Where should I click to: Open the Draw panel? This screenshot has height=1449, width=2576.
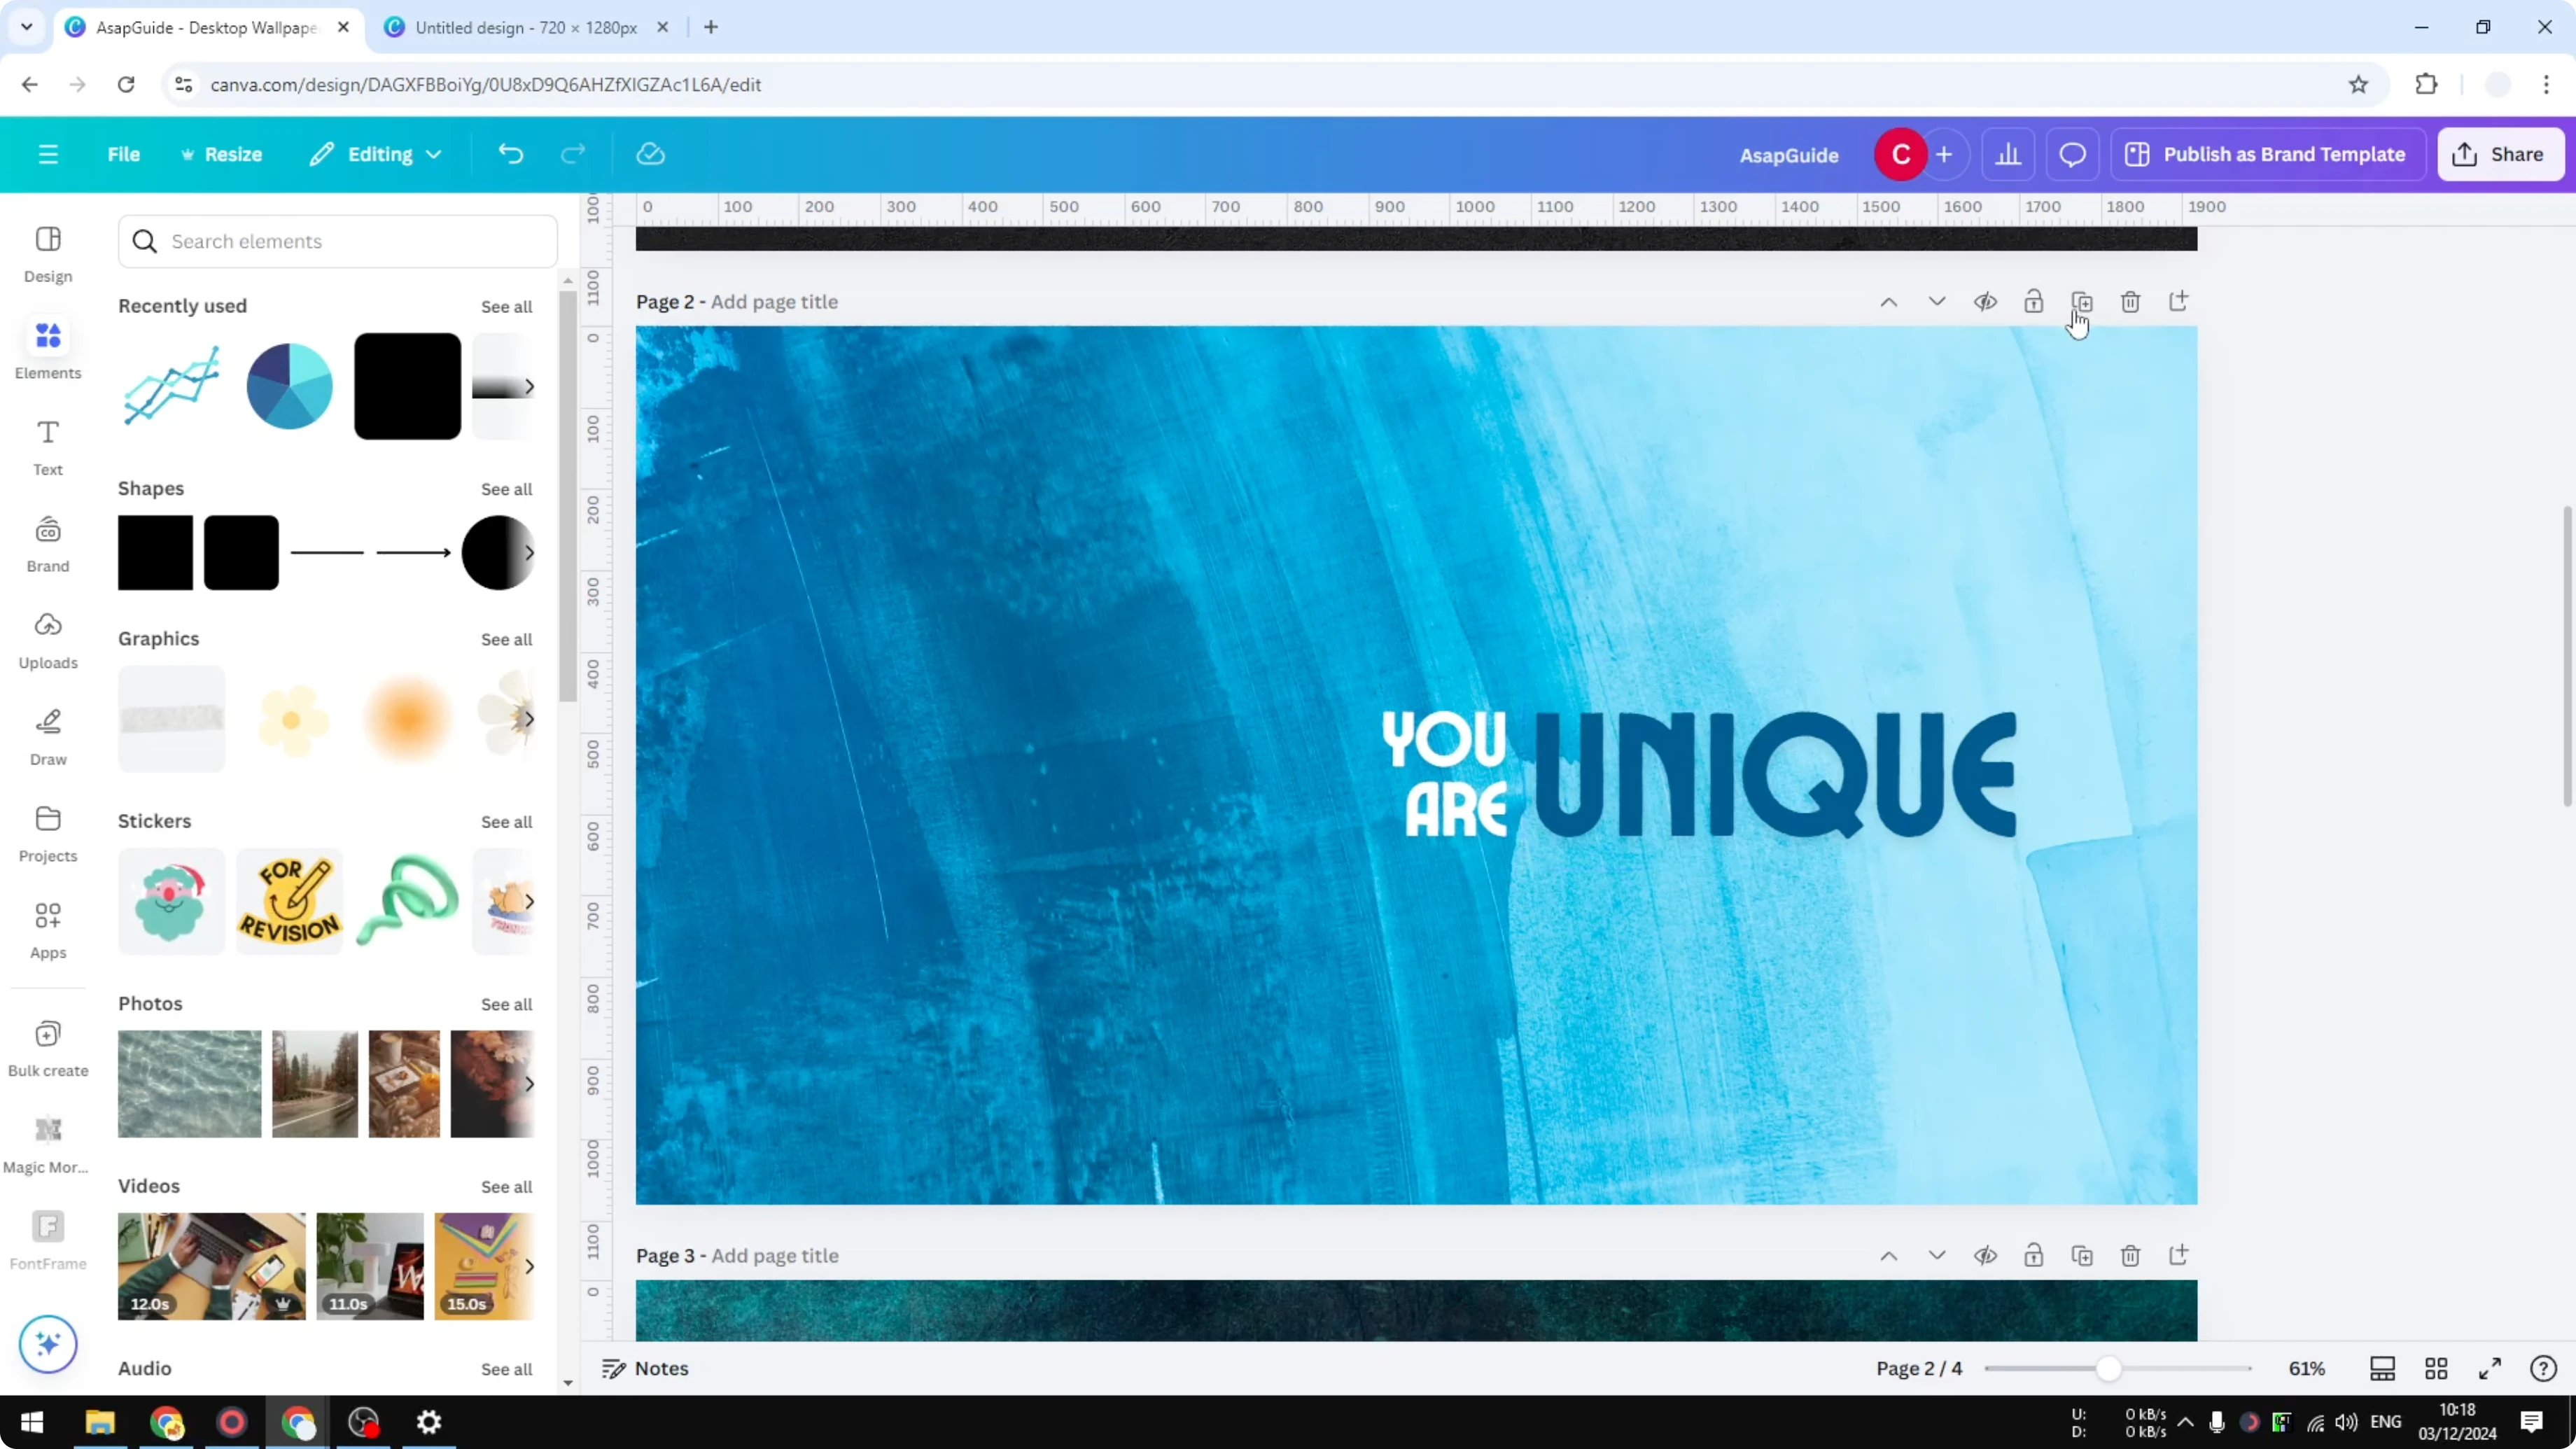coord(47,735)
